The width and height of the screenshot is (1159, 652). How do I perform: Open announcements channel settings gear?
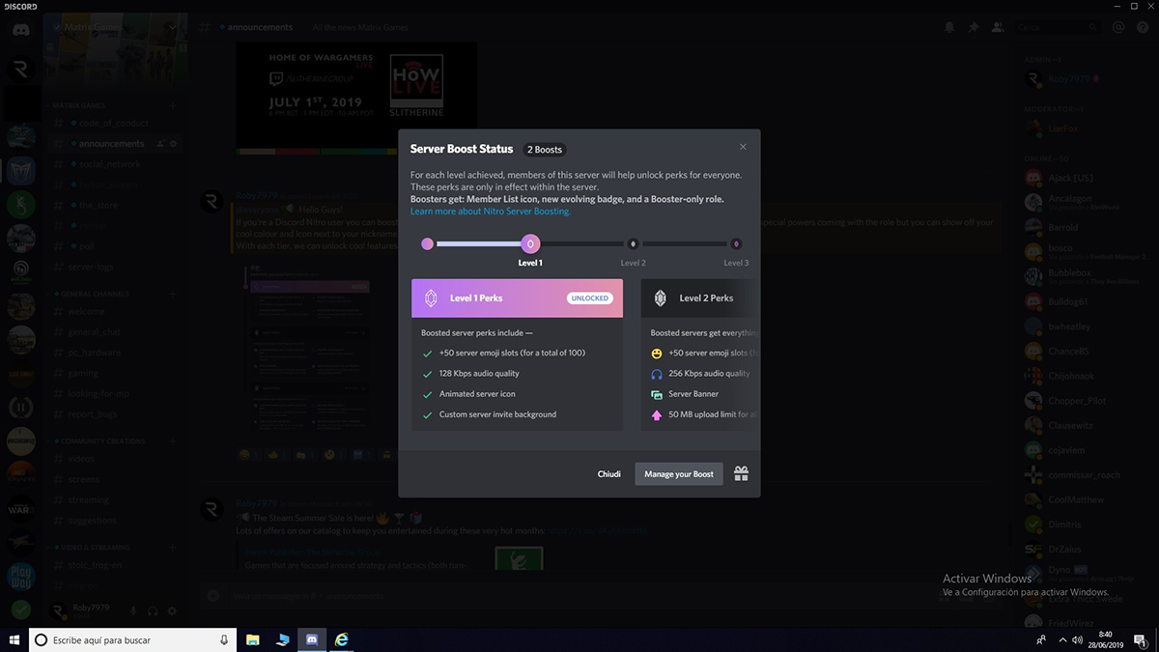[x=173, y=144]
